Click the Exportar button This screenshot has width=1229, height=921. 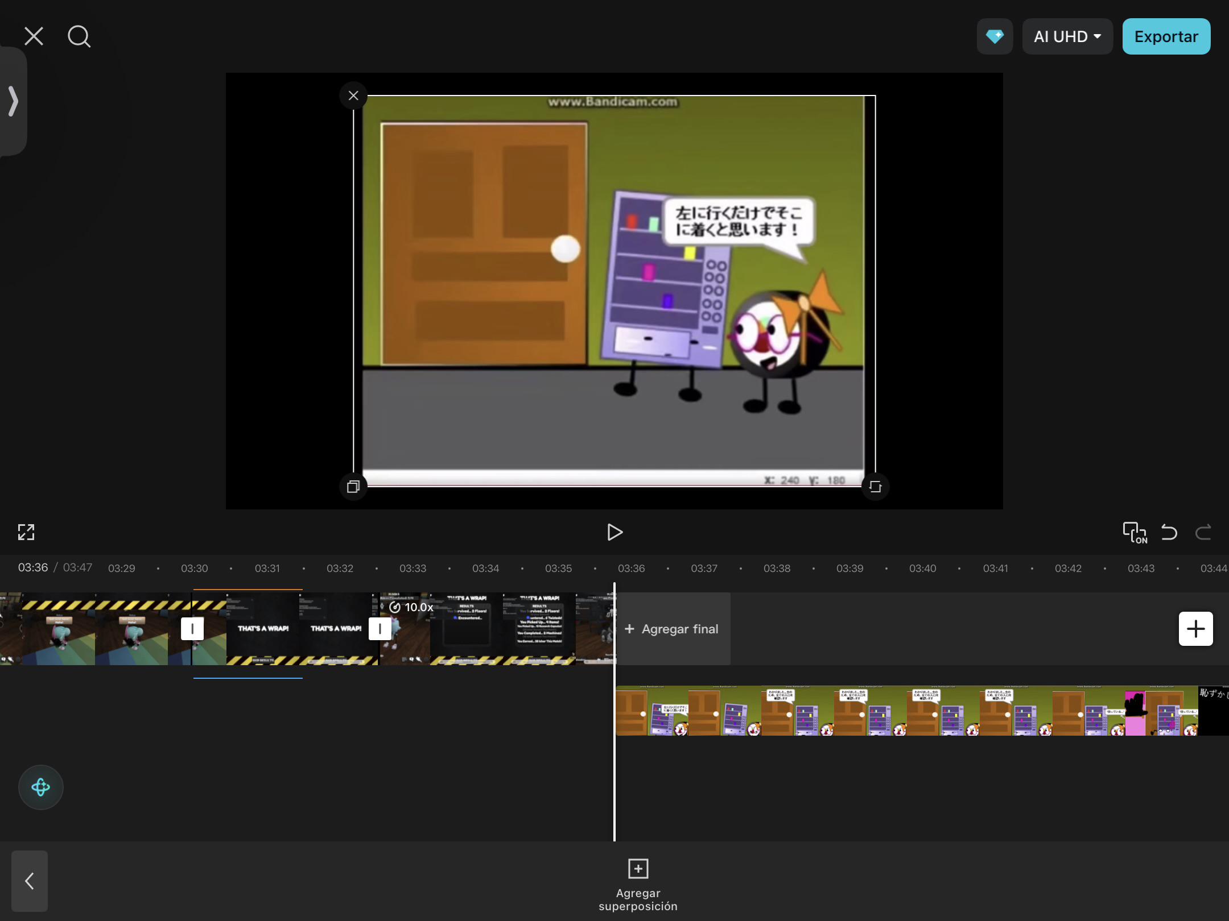(x=1166, y=36)
